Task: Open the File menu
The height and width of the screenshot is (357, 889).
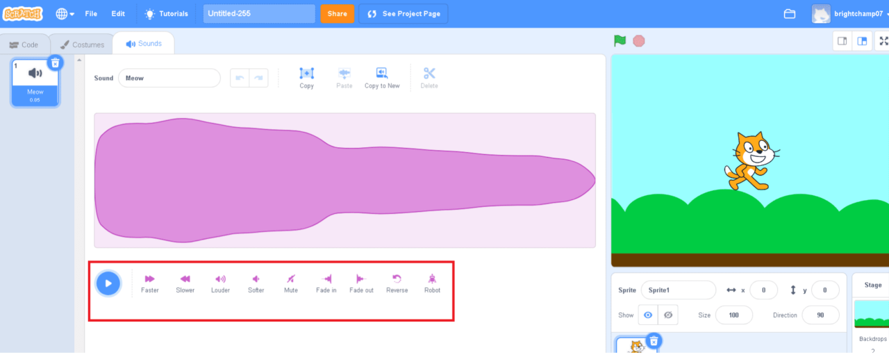Action: tap(91, 14)
